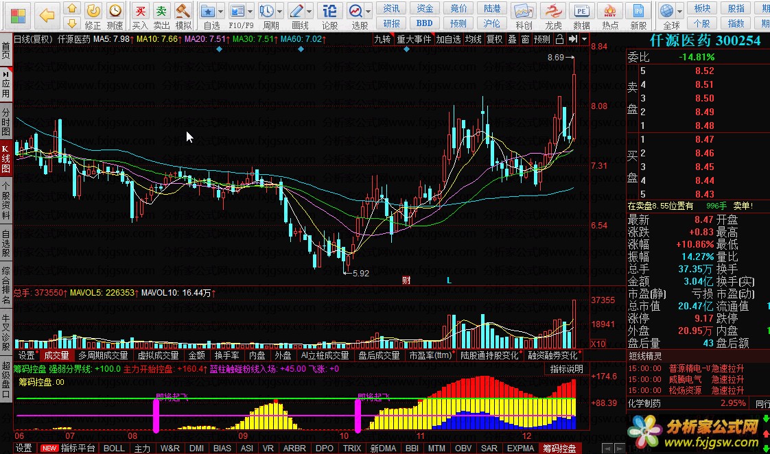Go back with the yellow left arrow
Screen dimensions: 770x454
point(47,15)
